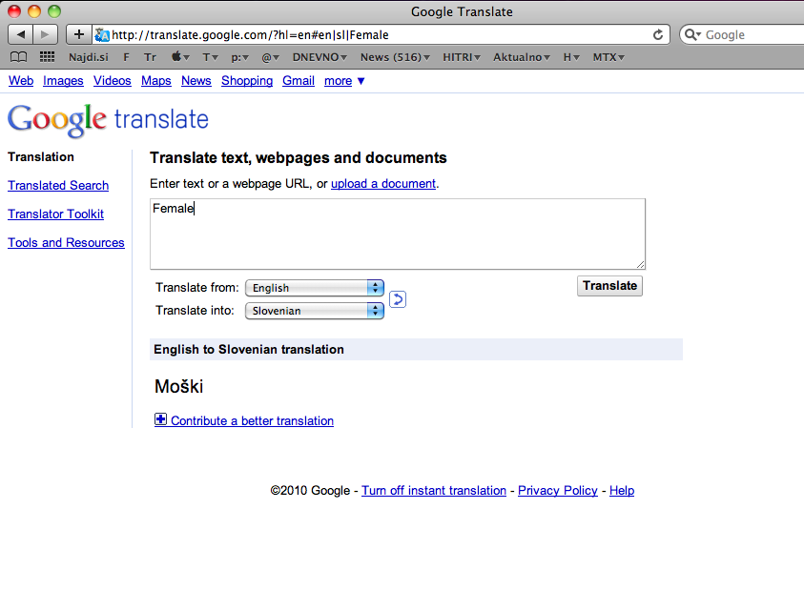Open the Apple bookmarks folder
This screenshot has width=804, height=591.
tap(179, 57)
